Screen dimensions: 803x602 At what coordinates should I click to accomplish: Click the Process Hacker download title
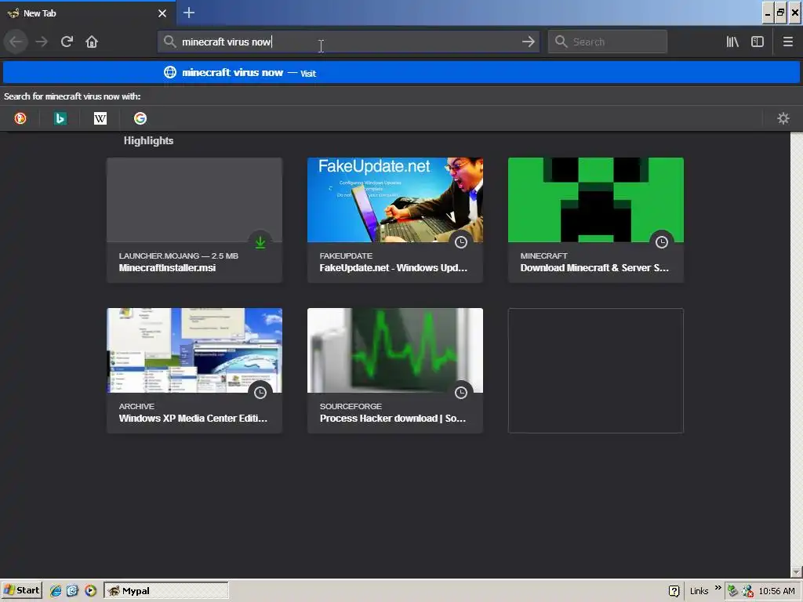(x=393, y=419)
